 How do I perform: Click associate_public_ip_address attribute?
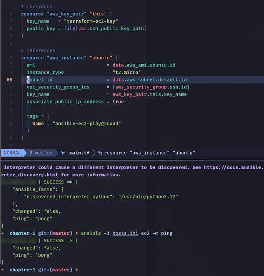[65, 102]
